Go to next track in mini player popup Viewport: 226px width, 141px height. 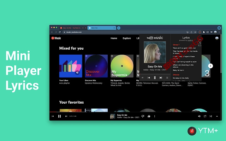(x=161, y=78)
